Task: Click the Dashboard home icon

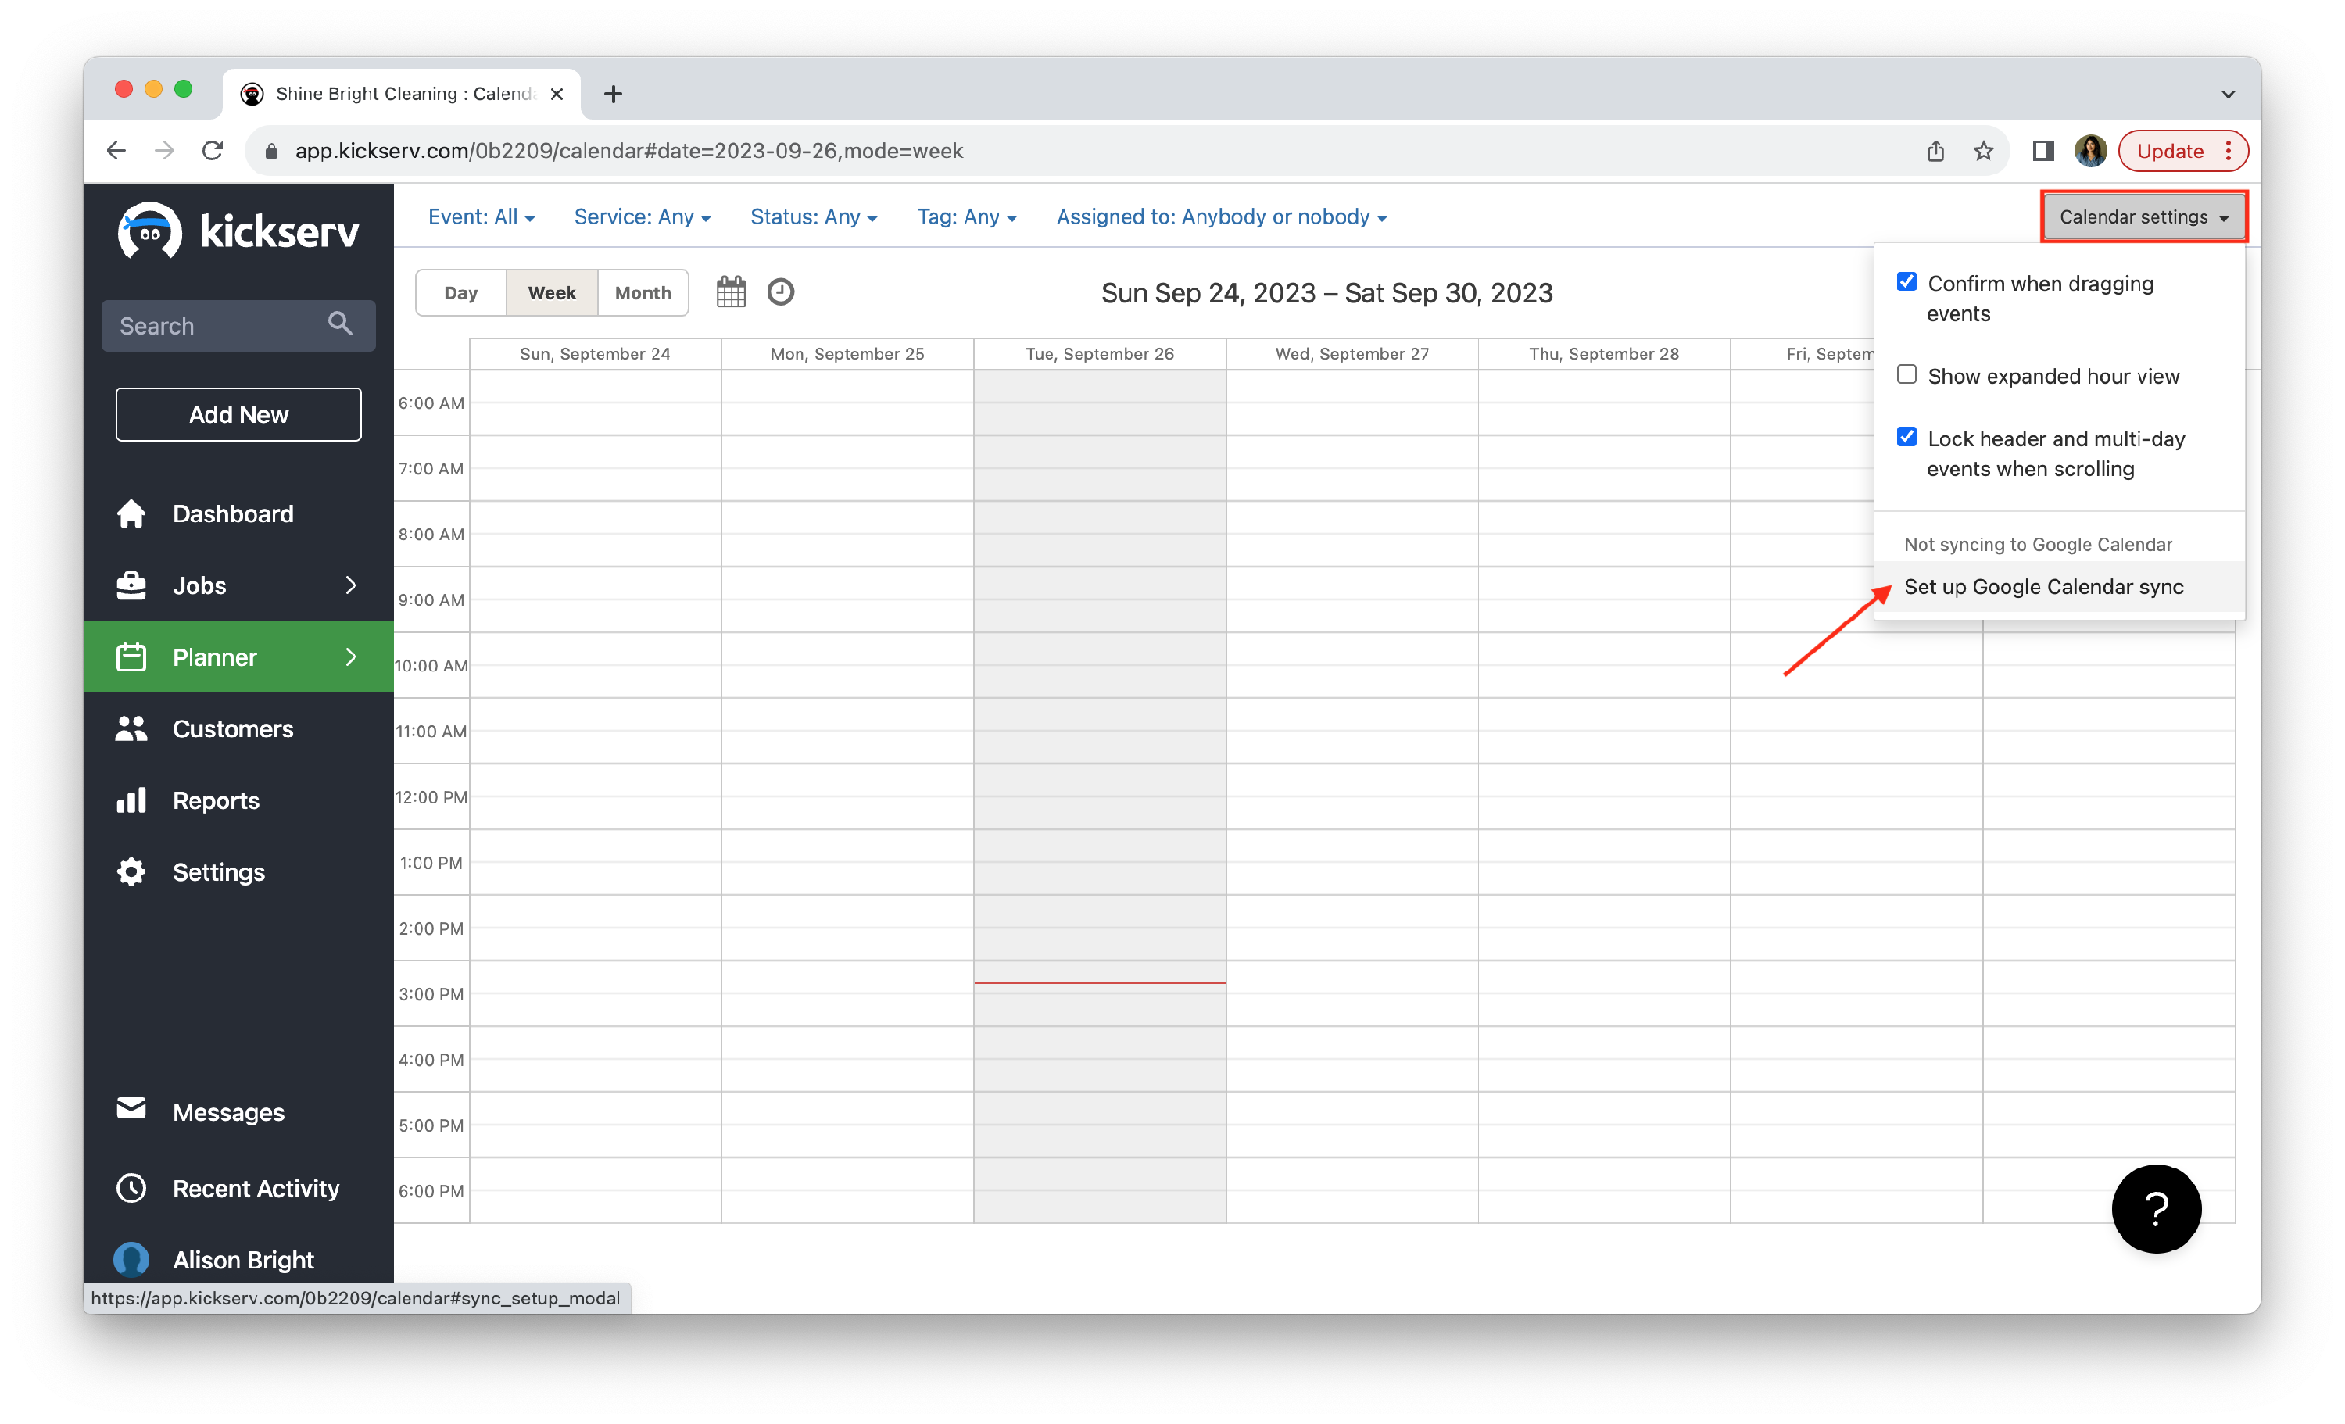Action: pos(131,514)
